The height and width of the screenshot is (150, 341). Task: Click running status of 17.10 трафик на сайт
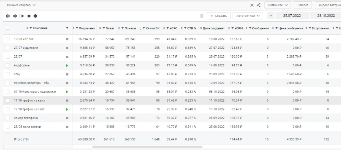67,109
